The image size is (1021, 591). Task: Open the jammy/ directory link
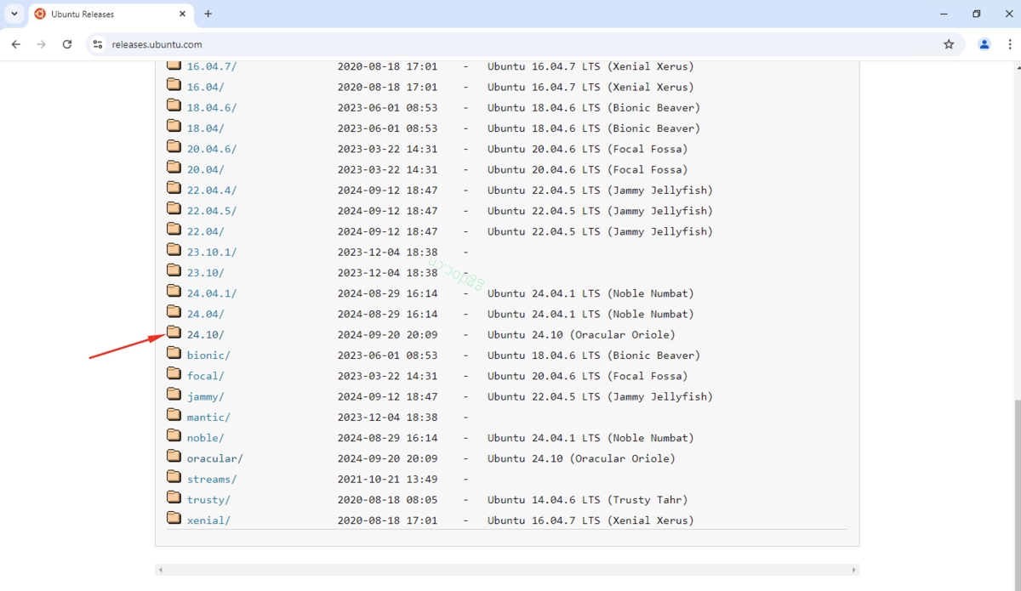(x=206, y=397)
